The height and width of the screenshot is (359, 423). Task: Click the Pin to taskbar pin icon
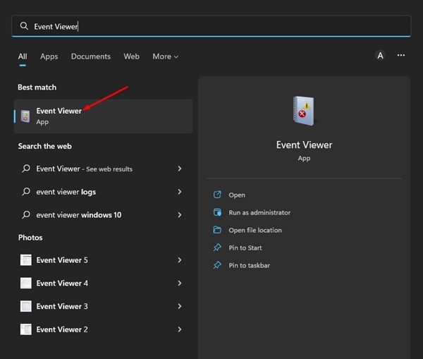217,265
